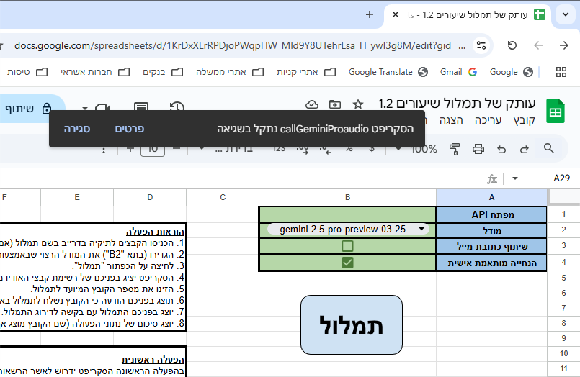
Task: Open the Gmail bookmark
Action: click(458, 72)
